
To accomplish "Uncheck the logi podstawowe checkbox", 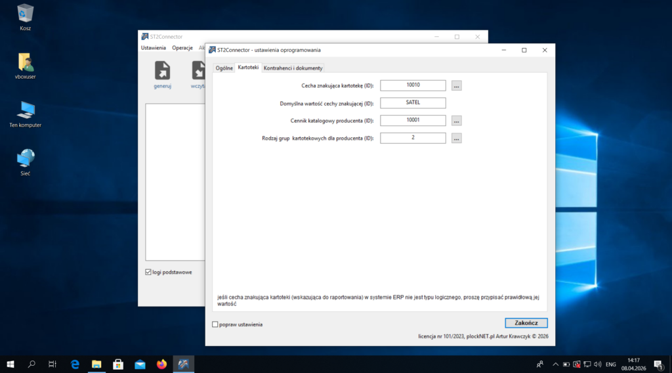I will (x=148, y=272).
